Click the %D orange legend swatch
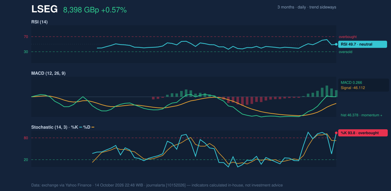The height and width of the screenshot is (191, 391). point(93,127)
